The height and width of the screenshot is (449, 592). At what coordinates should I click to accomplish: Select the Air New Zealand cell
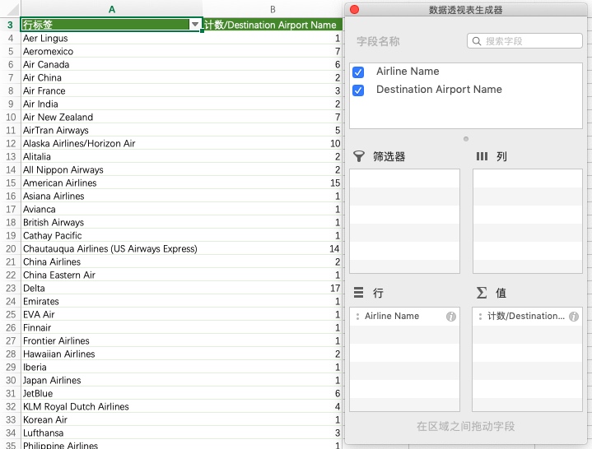point(112,118)
